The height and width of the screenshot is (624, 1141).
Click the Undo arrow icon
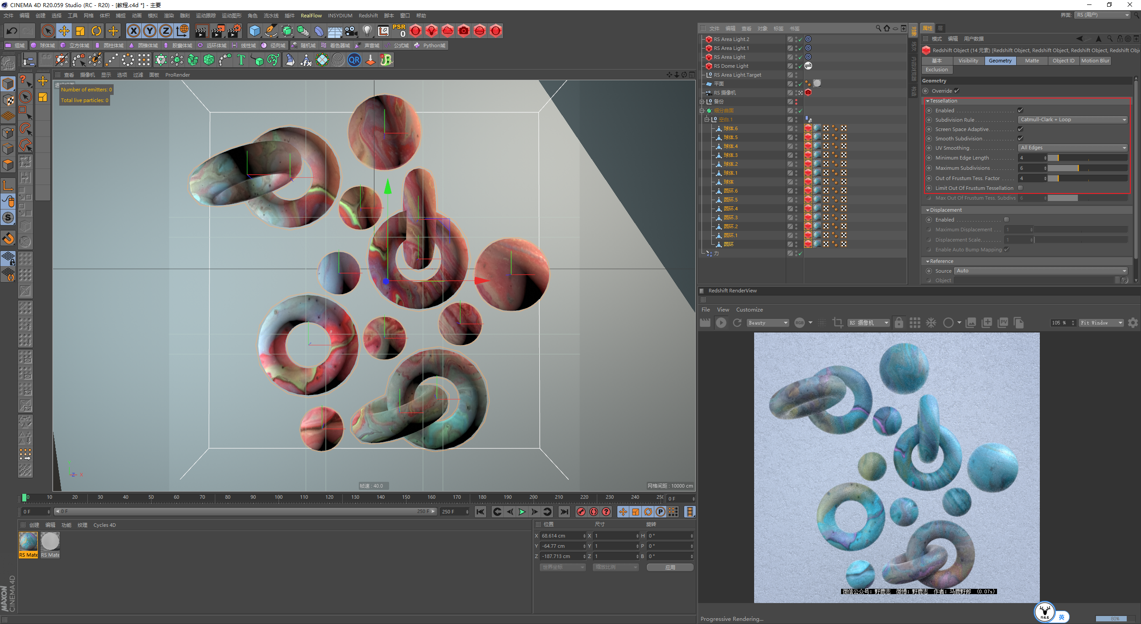click(12, 31)
